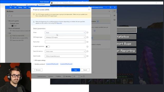The height and width of the screenshot is (92, 164).
Task: Cancel the OCR dialog
Action: point(85,70)
